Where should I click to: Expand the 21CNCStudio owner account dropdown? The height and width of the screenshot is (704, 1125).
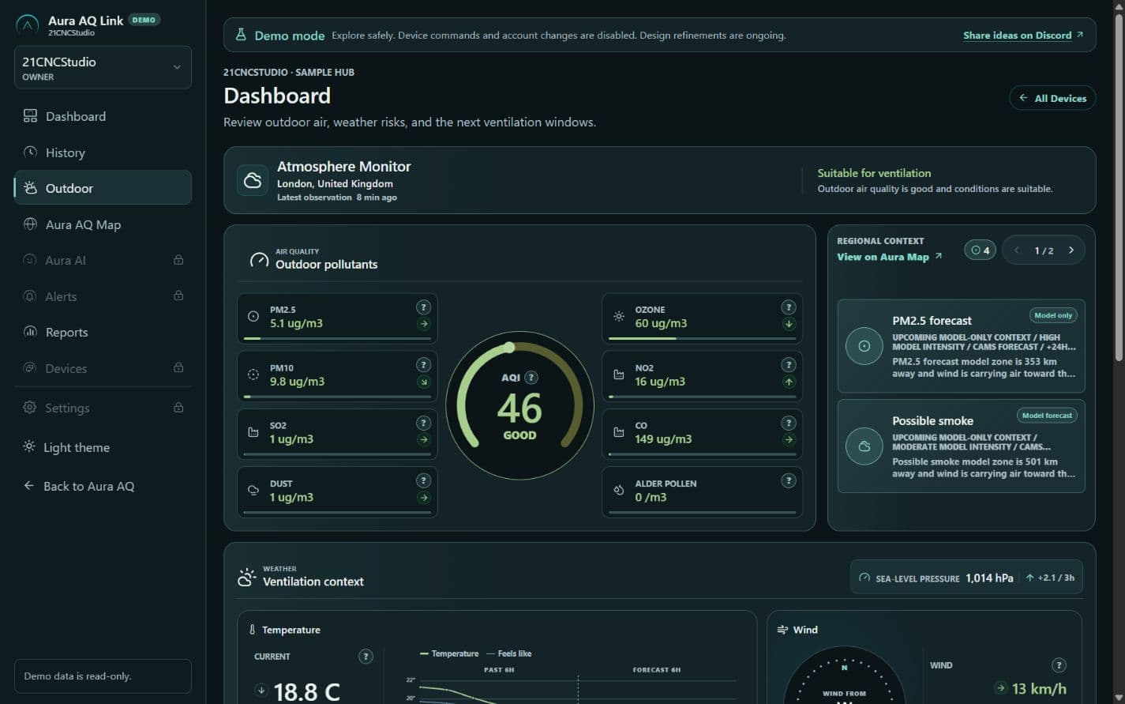coord(103,67)
